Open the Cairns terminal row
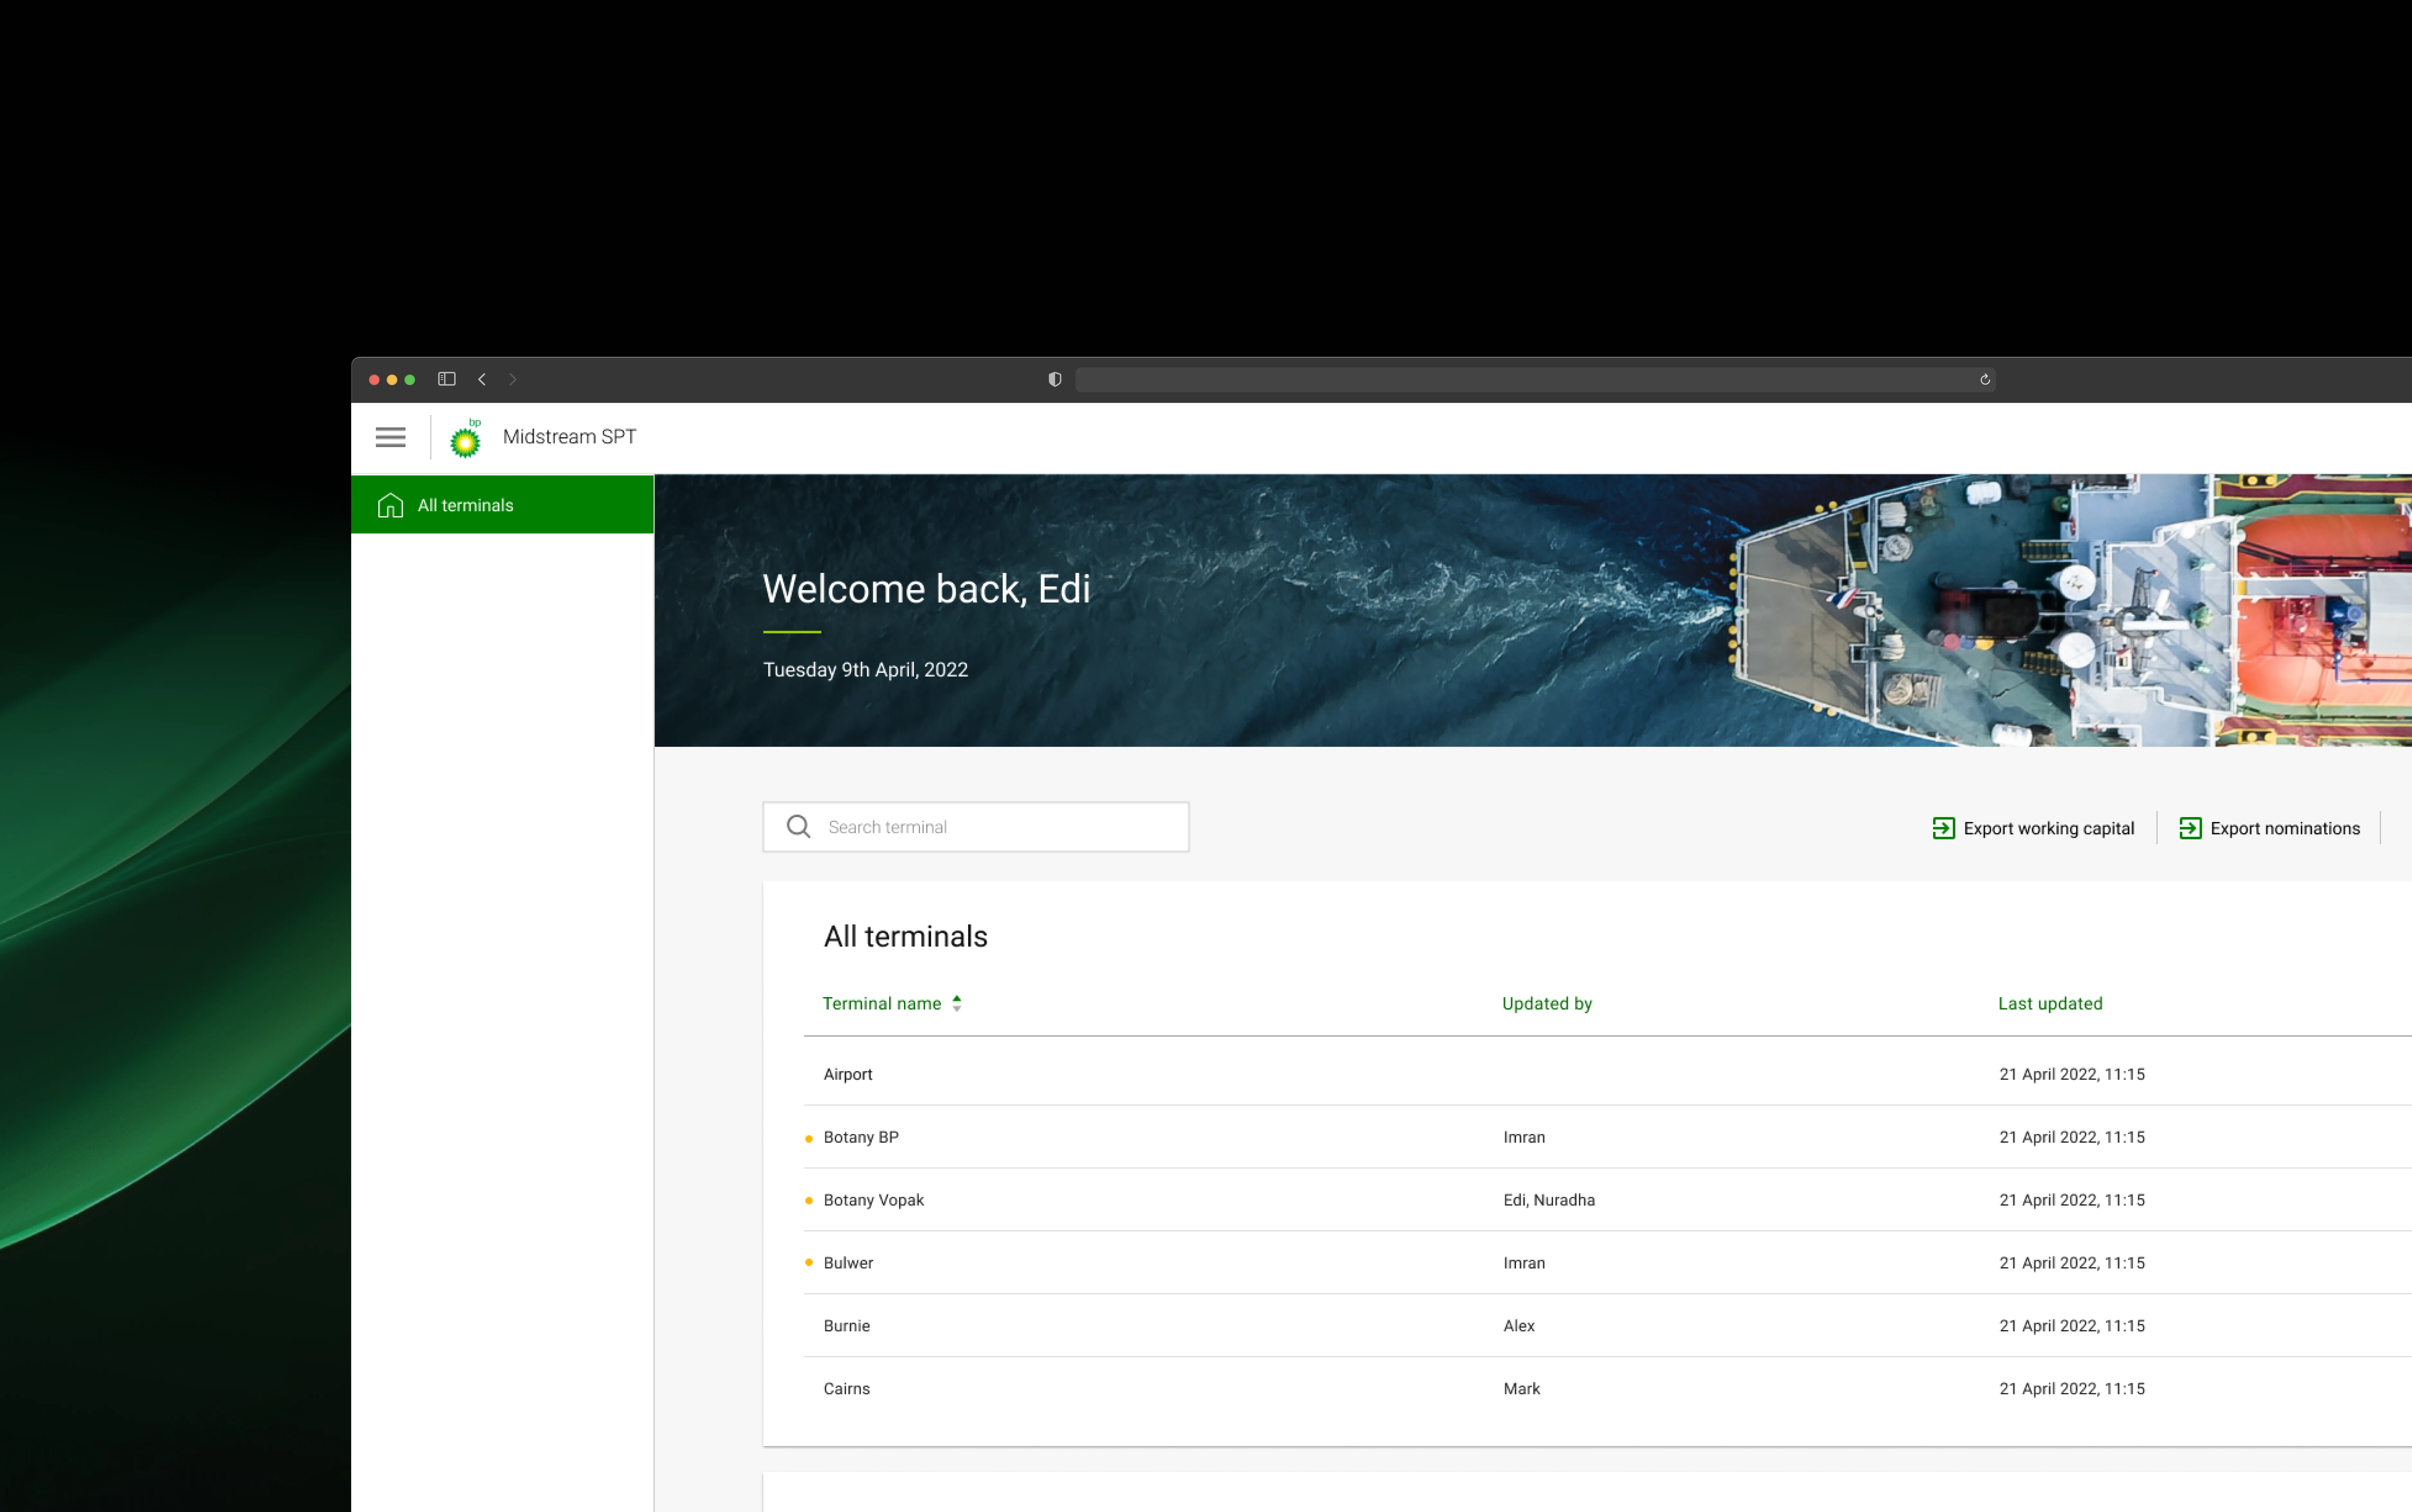The image size is (2412, 1512). pyautogui.click(x=846, y=1388)
